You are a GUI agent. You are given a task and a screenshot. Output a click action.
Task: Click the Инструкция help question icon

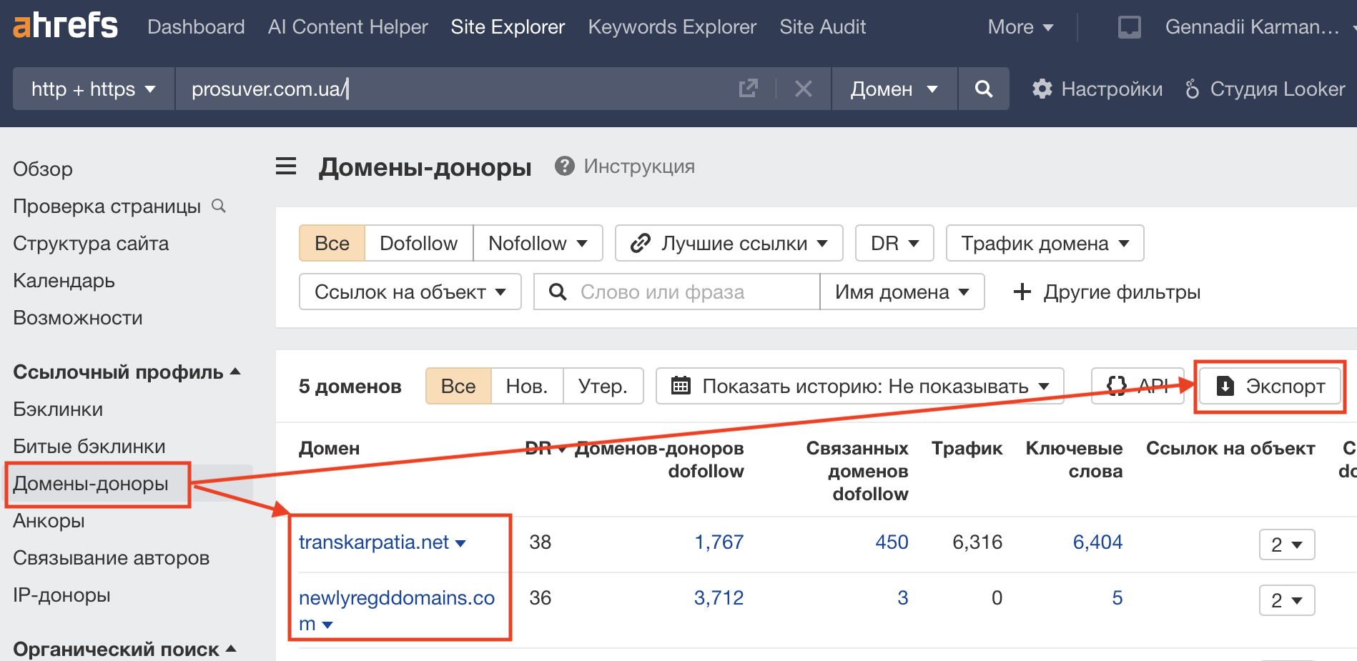click(564, 166)
